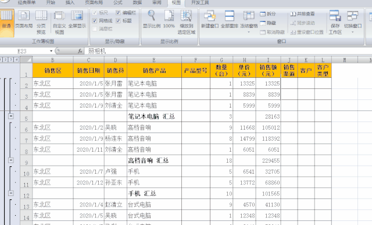Open the 数据 Data tab
This screenshot has width=372, height=225.
[137, 2]
